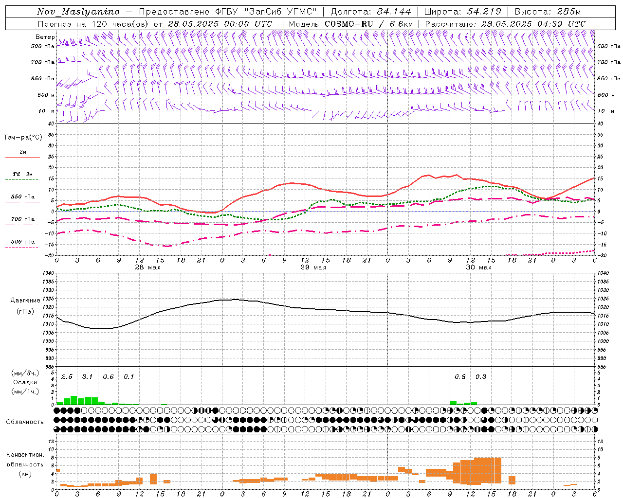The image size is (623, 498).
Task: Click the 'Ветер' wind panel label
Action: coord(45,37)
